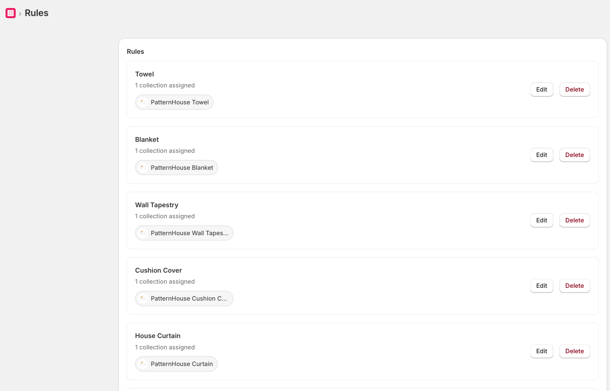Delete the House Curtain rule

tap(574, 351)
